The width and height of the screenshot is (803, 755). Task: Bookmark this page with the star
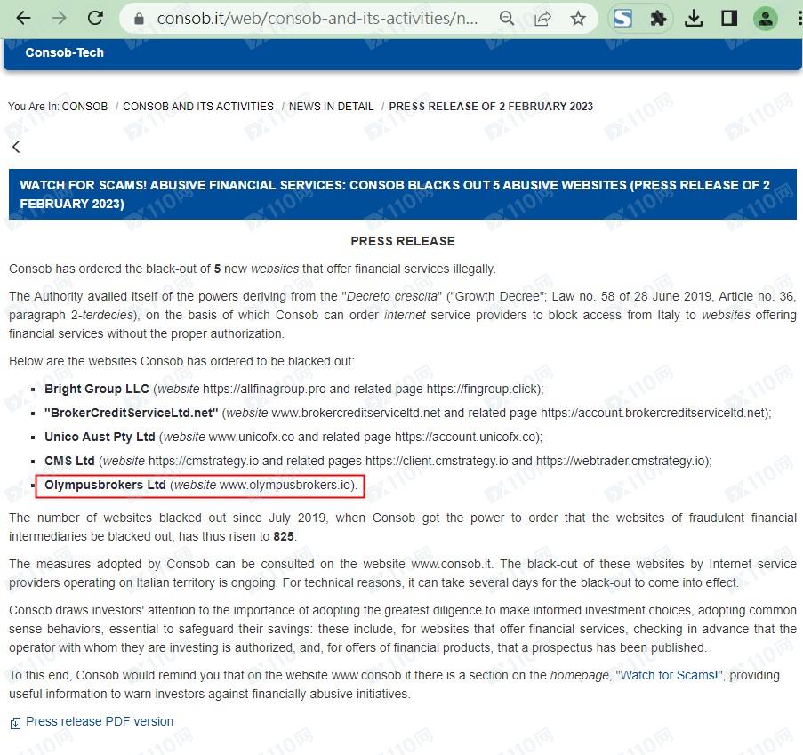578,19
